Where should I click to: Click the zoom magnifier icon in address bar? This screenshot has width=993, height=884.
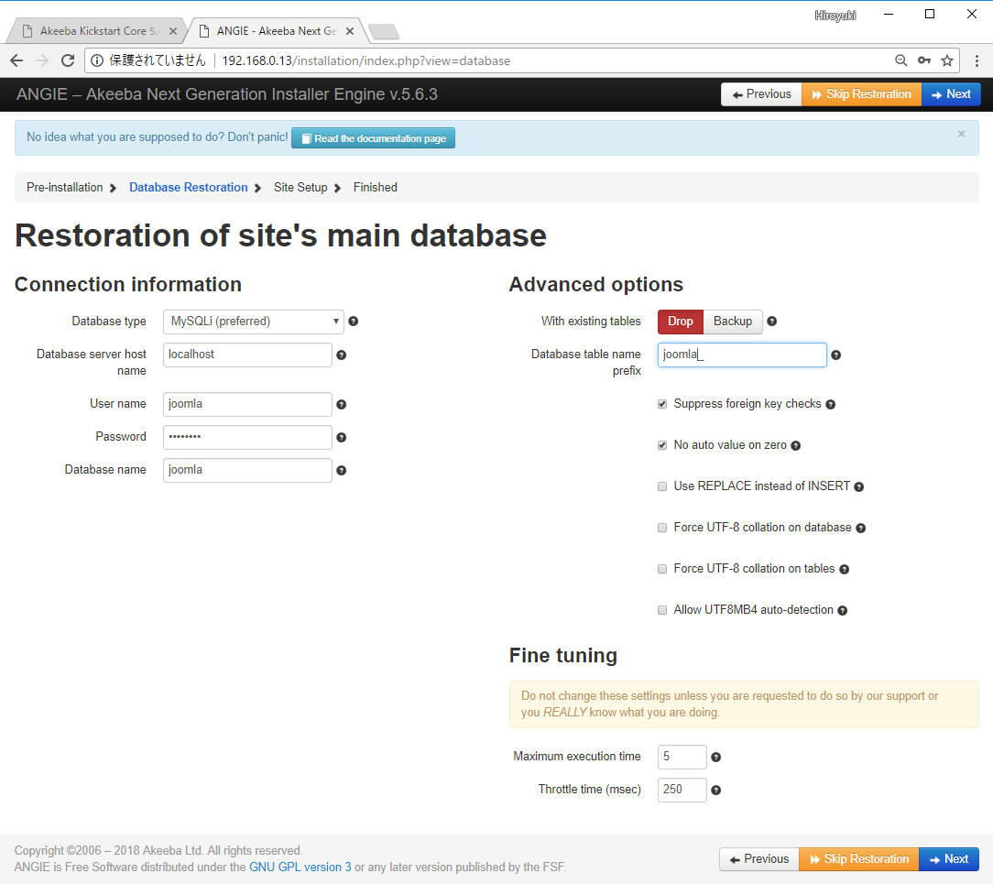(900, 60)
